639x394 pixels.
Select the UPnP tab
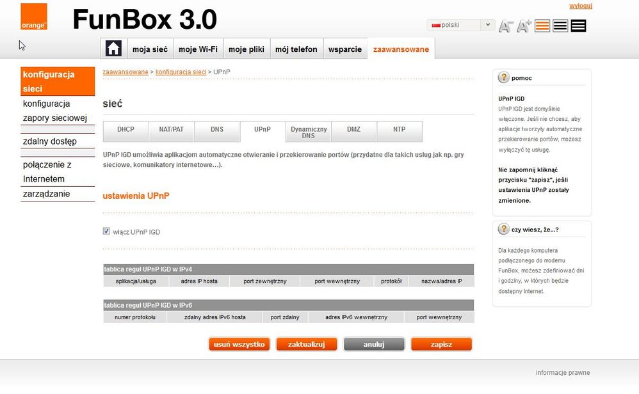click(x=263, y=131)
